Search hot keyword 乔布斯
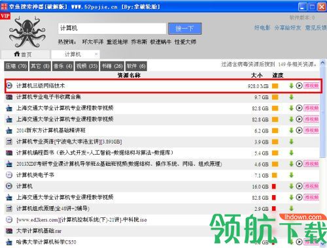 click(139, 42)
